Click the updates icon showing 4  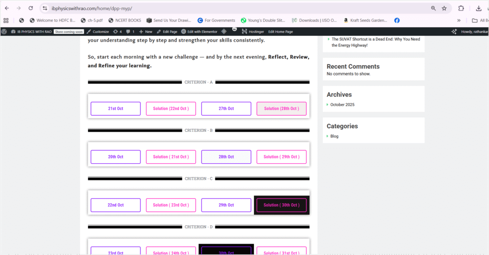coord(117,31)
